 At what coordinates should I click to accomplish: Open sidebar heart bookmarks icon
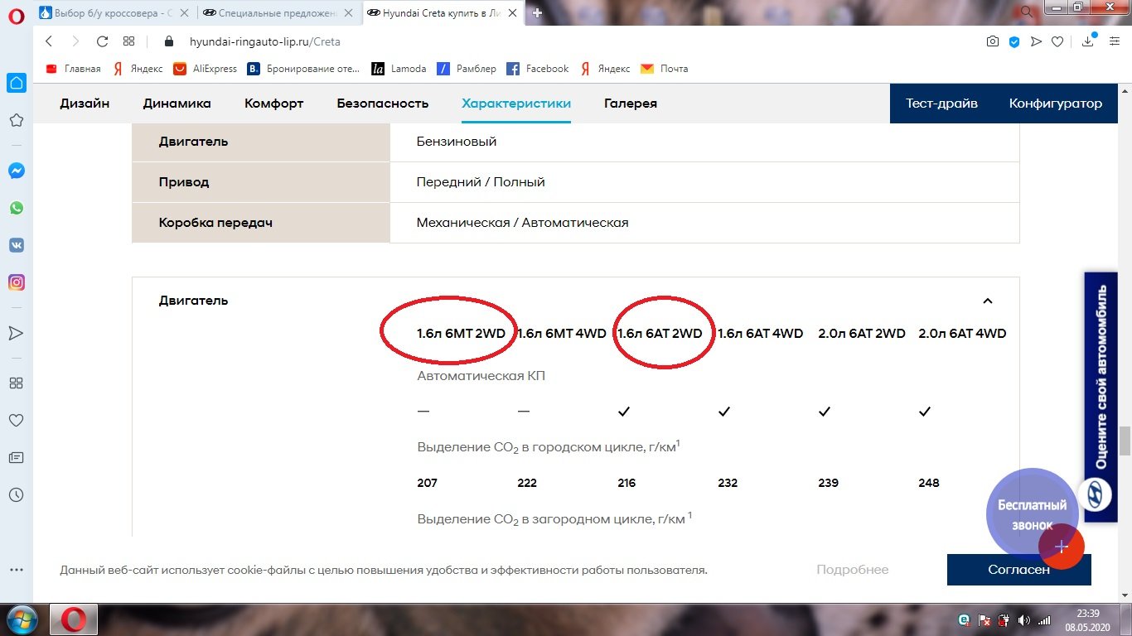click(16, 421)
